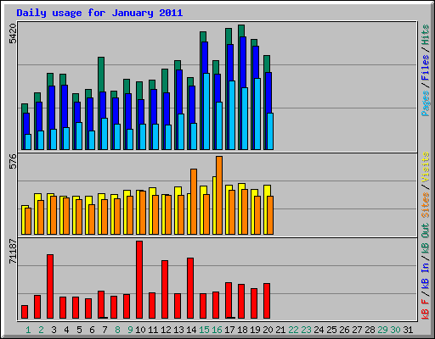Click the kB F legend label

coord(426,309)
